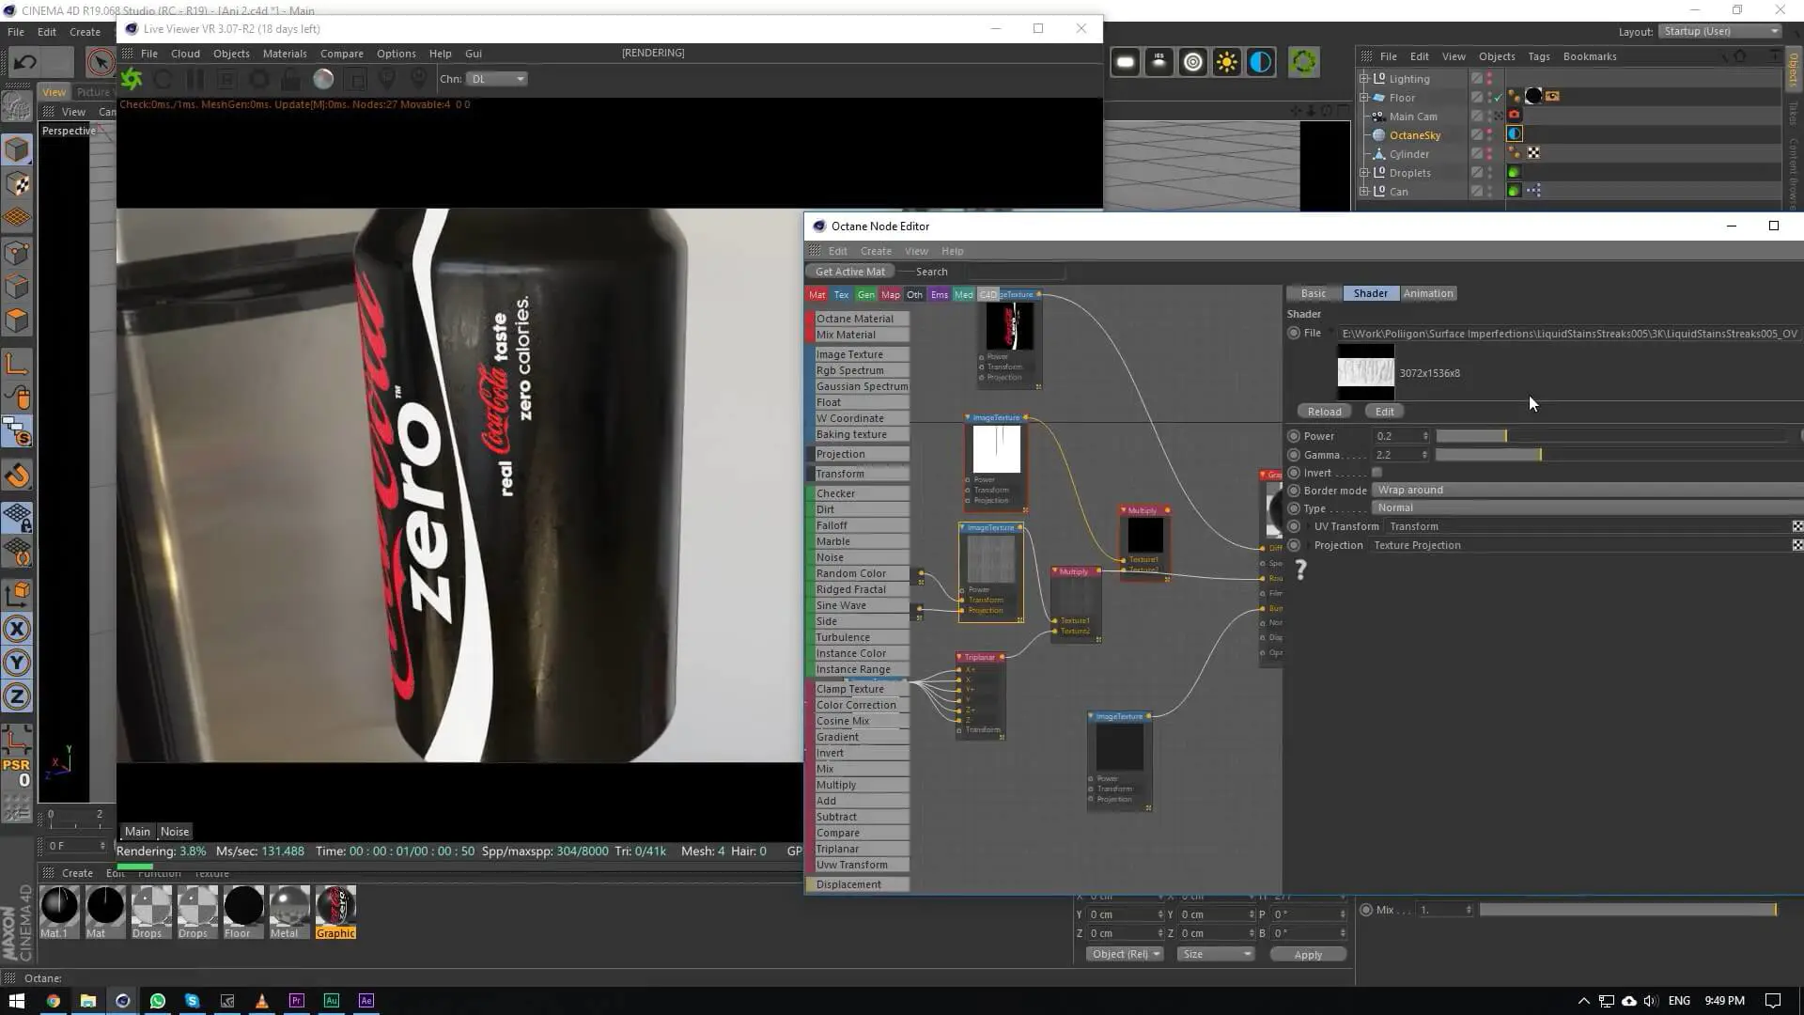Switch to the Basic tab in node properties

click(x=1314, y=293)
